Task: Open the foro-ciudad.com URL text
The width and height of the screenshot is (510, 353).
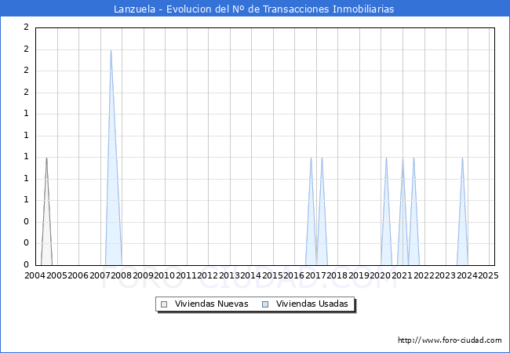Action: point(450,340)
